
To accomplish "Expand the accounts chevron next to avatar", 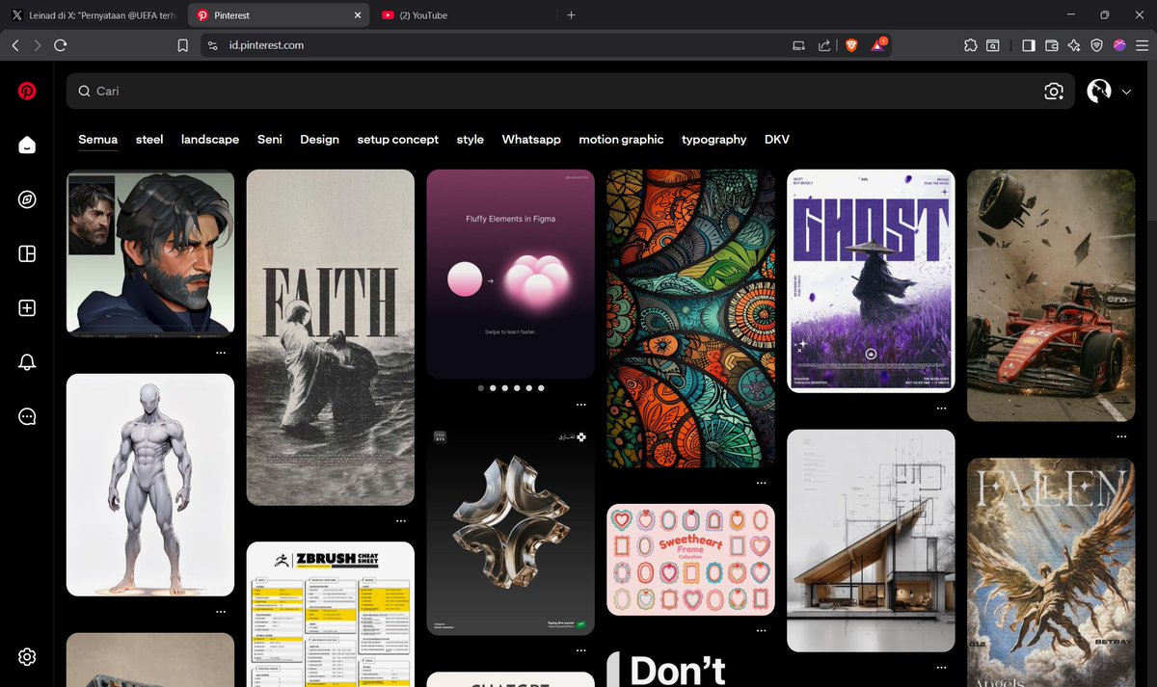I will 1126,92.
